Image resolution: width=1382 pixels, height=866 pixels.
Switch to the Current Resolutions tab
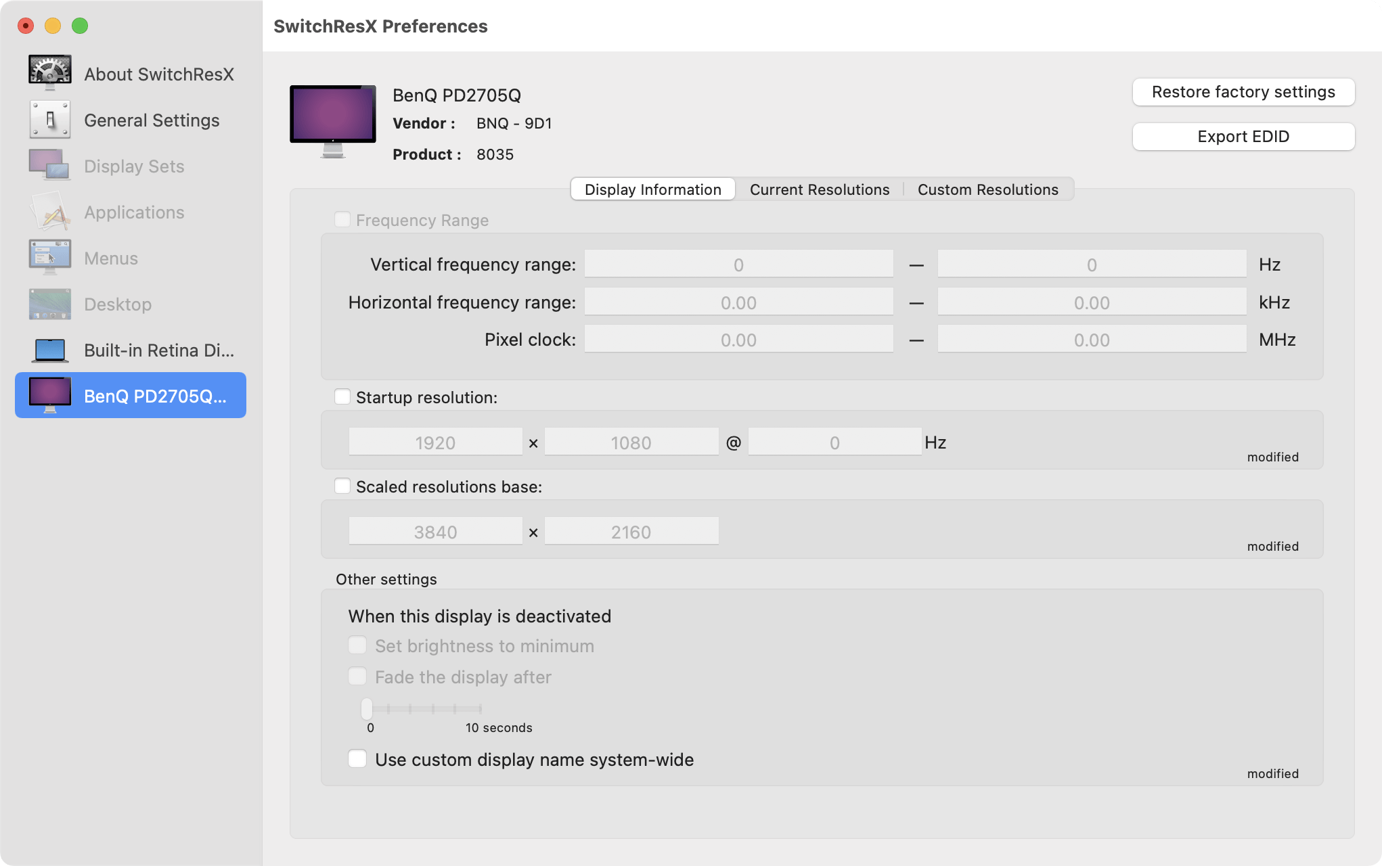pos(819,189)
